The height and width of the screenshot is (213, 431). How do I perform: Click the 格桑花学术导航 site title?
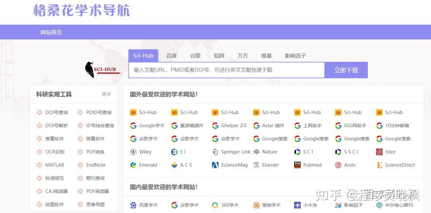click(x=81, y=10)
